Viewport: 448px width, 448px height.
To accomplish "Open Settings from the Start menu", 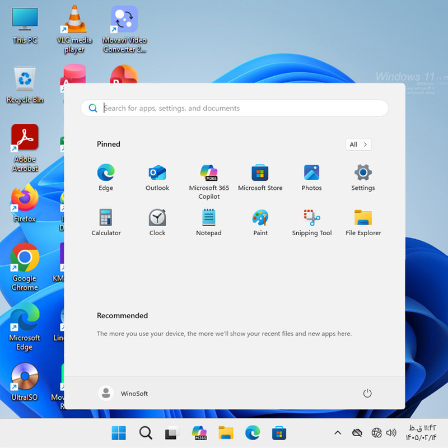I will 363,178.
